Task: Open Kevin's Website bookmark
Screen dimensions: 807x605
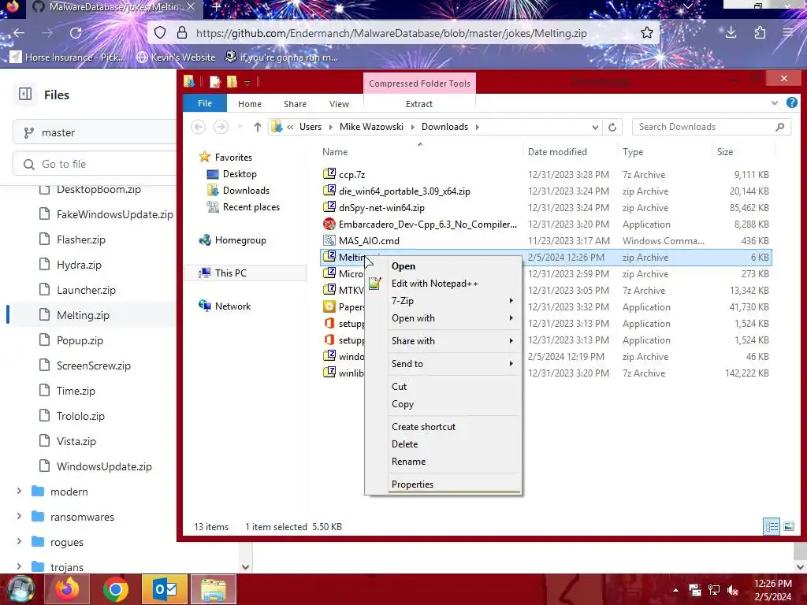Action: (x=176, y=57)
